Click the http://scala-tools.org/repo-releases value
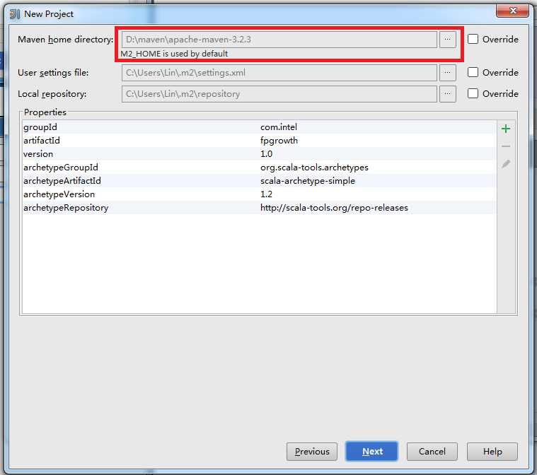Image resolution: width=537 pixels, height=475 pixels. pos(334,208)
